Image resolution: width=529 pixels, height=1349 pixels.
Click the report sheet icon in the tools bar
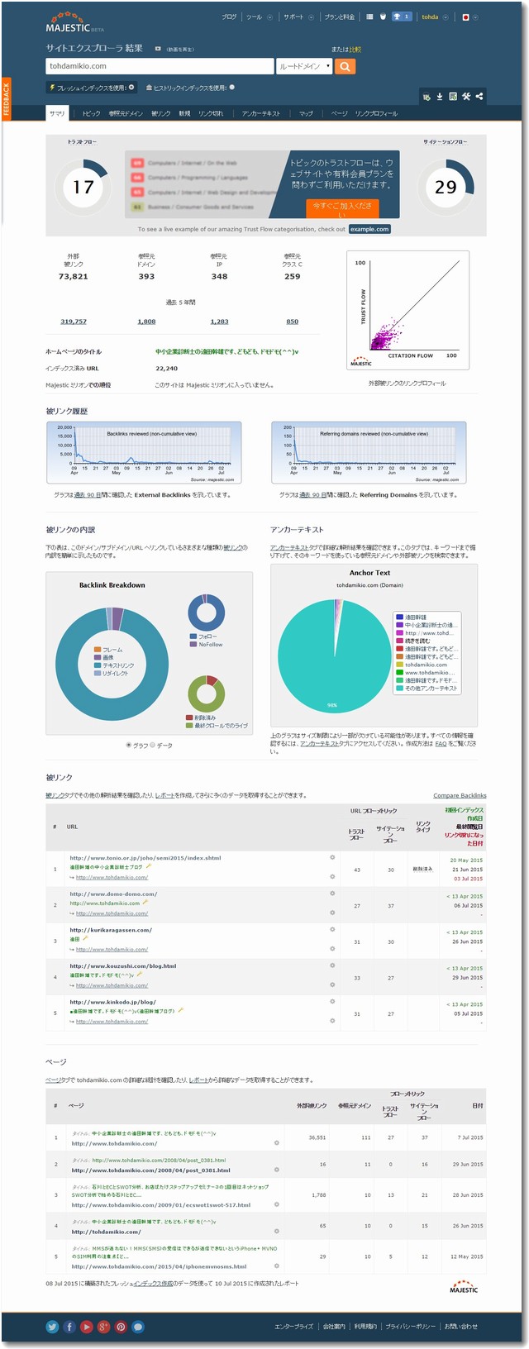click(453, 97)
